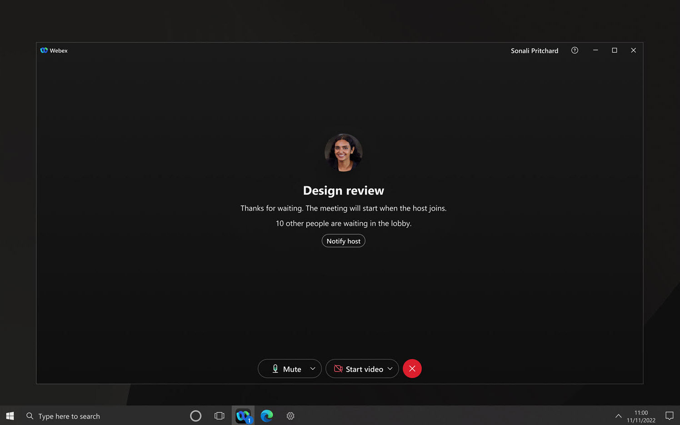Click the profile avatar photo
Screen dimensions: 680x425
click(x=343, y=153)
